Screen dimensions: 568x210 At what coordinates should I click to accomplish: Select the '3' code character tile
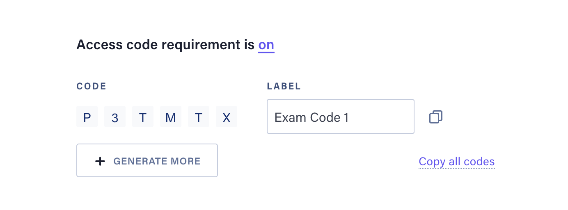click(x=115, y=116)
